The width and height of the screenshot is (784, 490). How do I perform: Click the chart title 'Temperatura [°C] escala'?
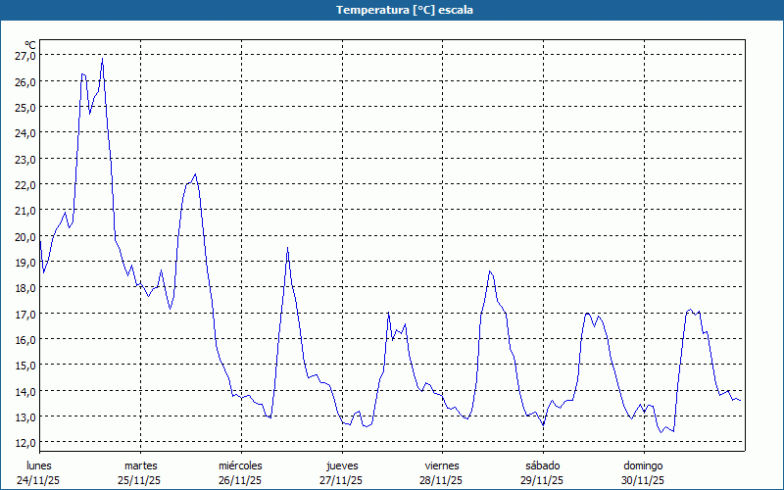click(392, 10)
